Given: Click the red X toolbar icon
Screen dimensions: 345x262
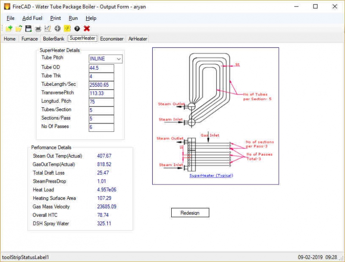Looking at the screenshot, I should pyautogui.click(x=86, y=28).
